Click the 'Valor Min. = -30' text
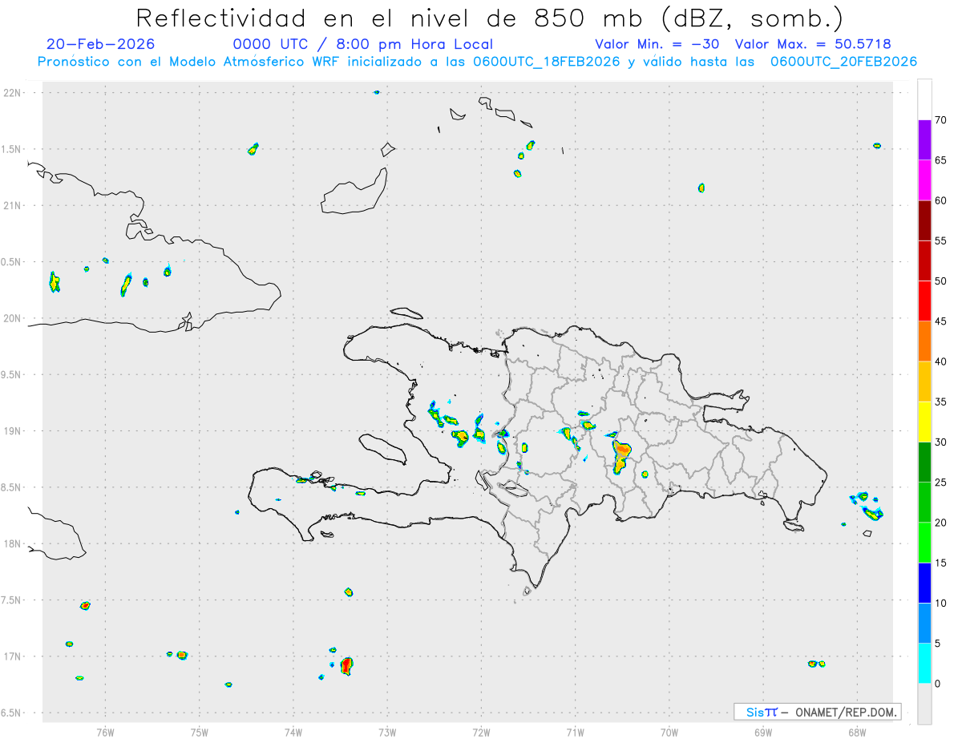Screen dimensions: 962x743 tap(658, 44)
